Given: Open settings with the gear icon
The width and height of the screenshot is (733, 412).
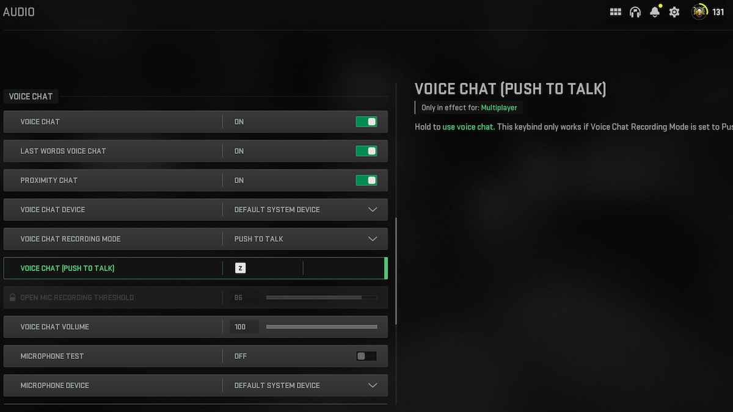Looking at the screenshot, I should [674, 12].
